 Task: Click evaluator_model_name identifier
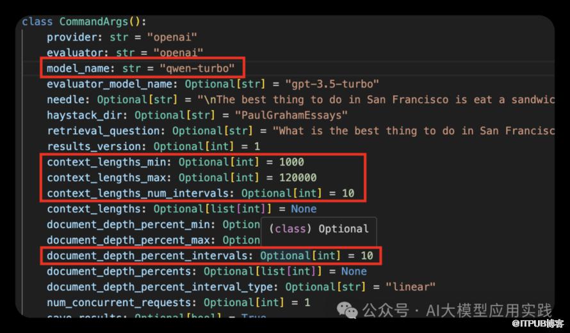110,84
